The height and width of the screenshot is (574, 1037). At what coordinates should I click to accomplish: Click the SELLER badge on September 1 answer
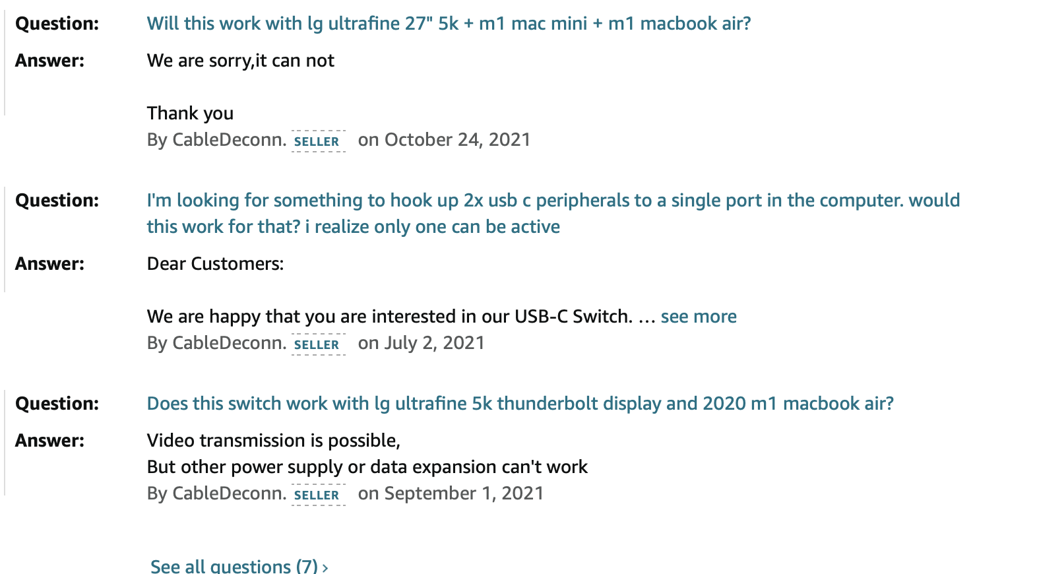[317, 495]
